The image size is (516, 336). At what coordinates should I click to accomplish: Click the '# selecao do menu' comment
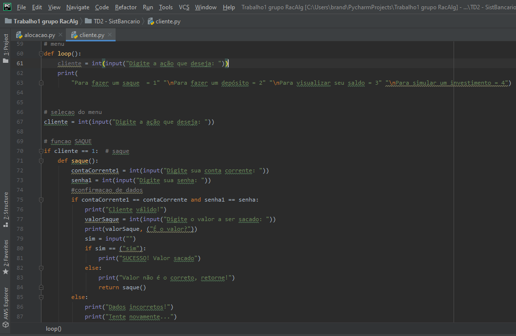click(73, 112)
